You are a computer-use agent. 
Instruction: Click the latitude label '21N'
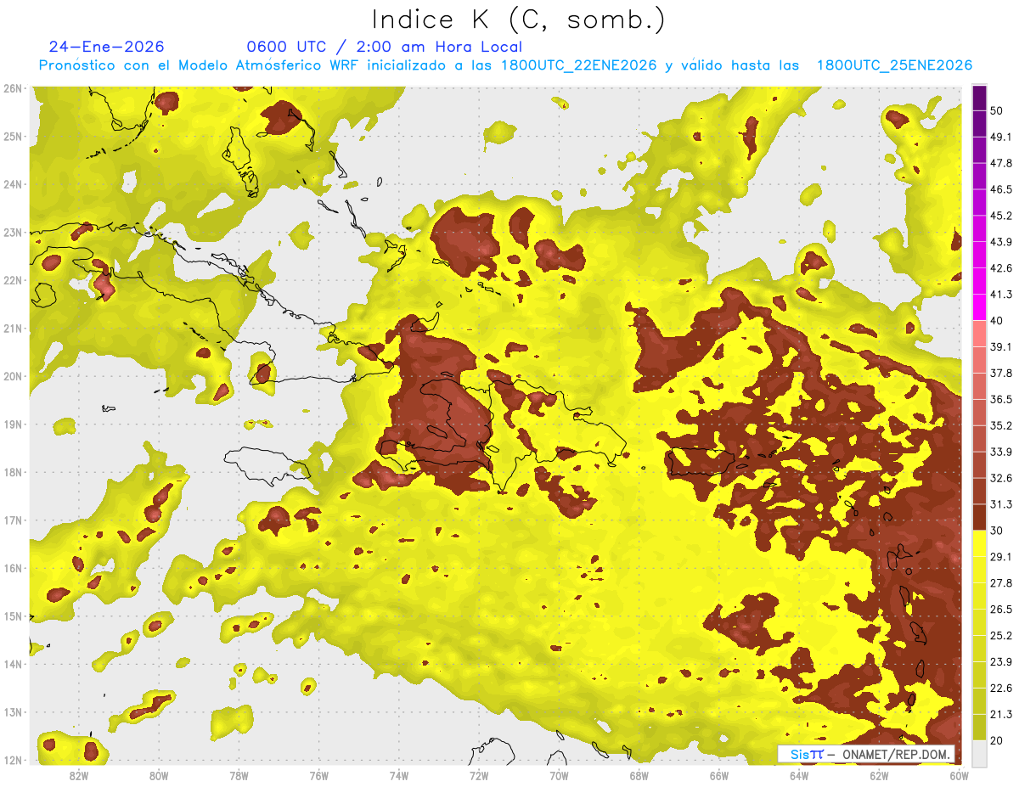click(x=13, y=329)
